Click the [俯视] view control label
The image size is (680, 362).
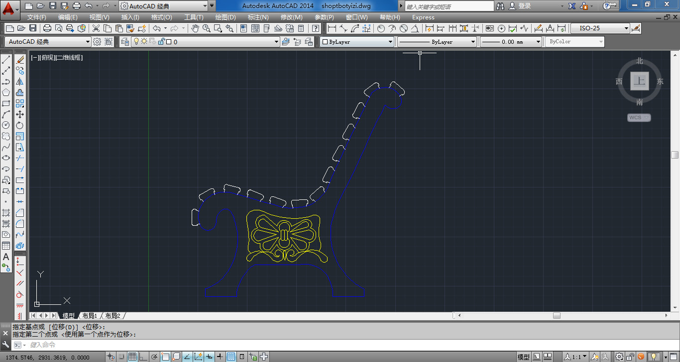click(47, 58)
